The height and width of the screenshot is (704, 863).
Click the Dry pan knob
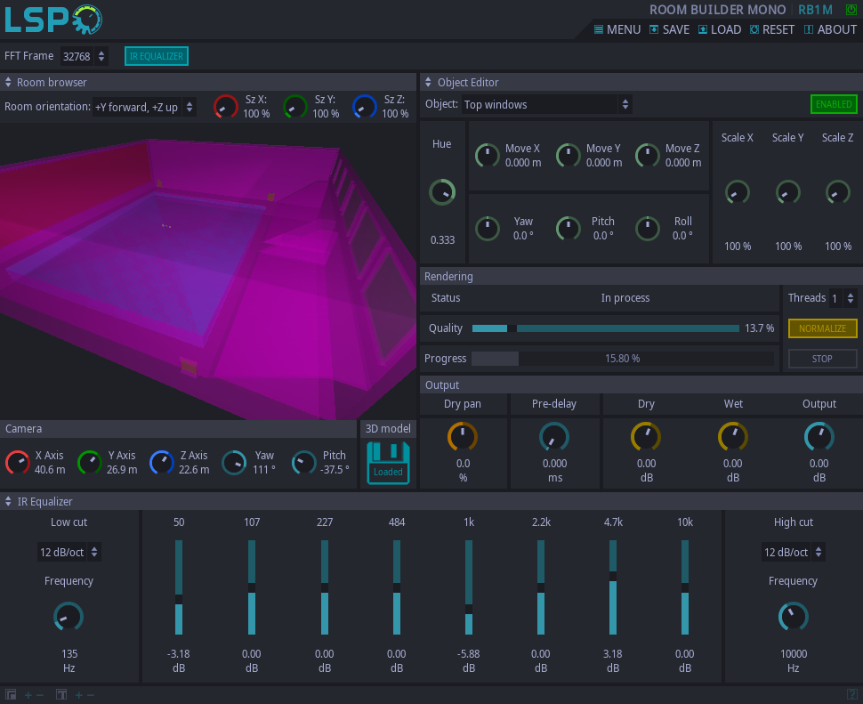point(463,437)
